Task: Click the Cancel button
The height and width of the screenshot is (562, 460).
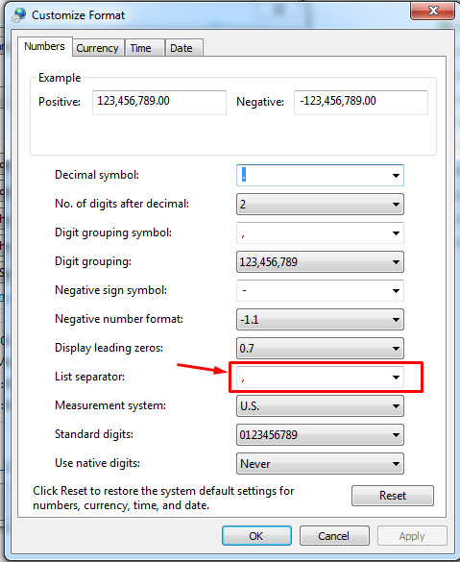Action: pyautogui.click(x=334, y=536)
